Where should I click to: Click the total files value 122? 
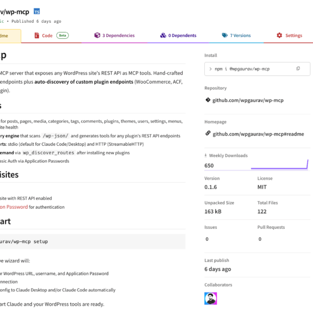[x=262, y=211]
